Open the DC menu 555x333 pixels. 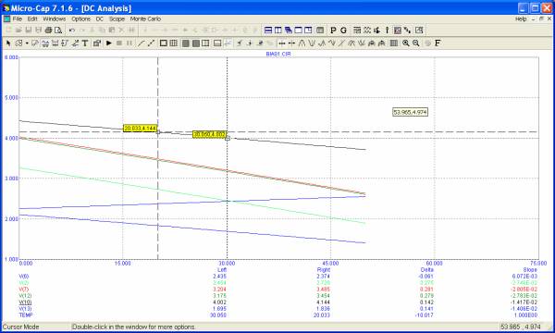(100, 18)
